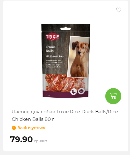
Task: Click the "Mit Ente & Reis" text
Action: click(x=55, y=56)
